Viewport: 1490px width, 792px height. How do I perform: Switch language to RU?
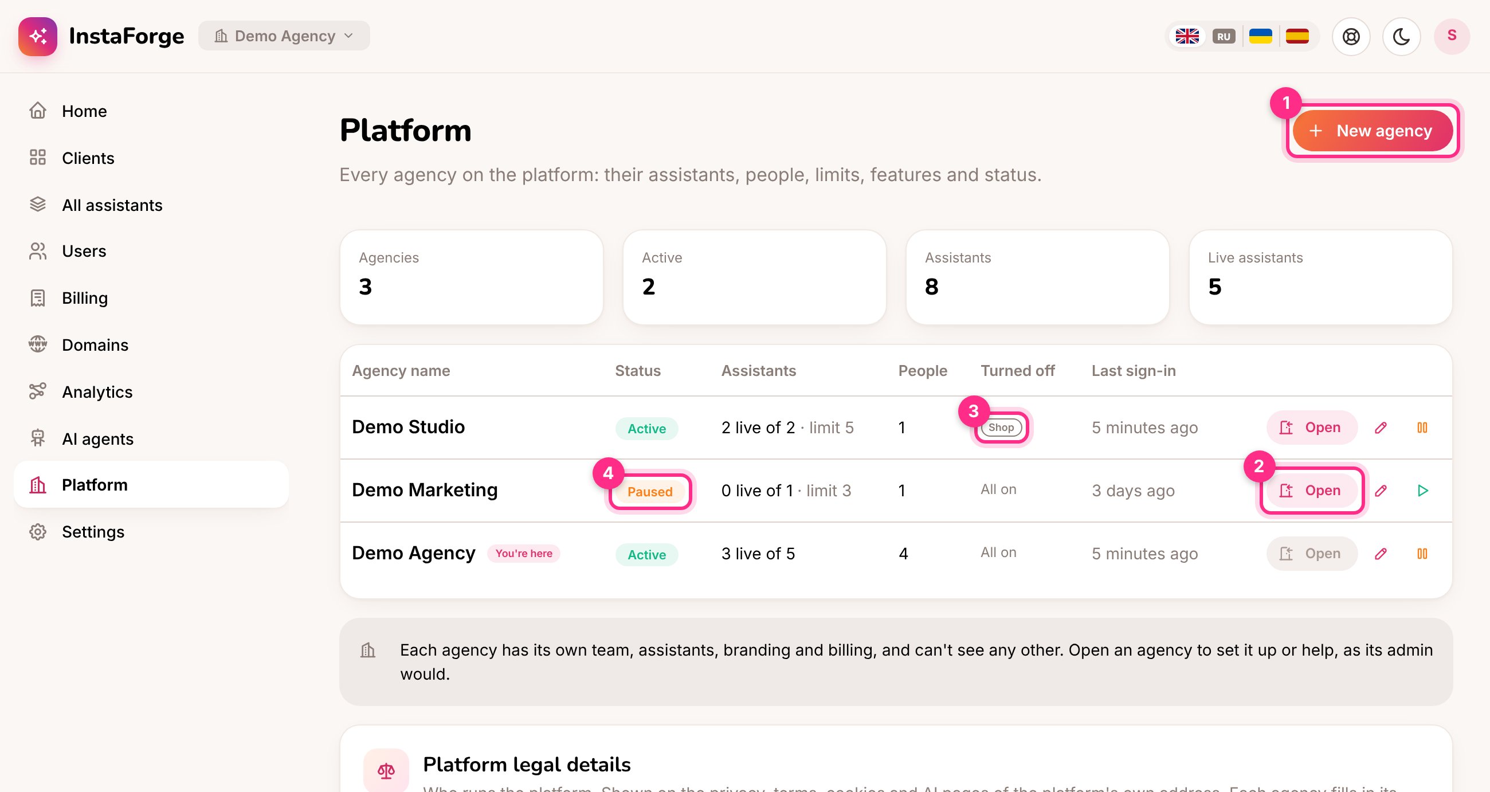[1224, 37]
